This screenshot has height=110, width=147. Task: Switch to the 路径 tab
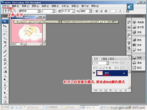click(x=112, y=59)
